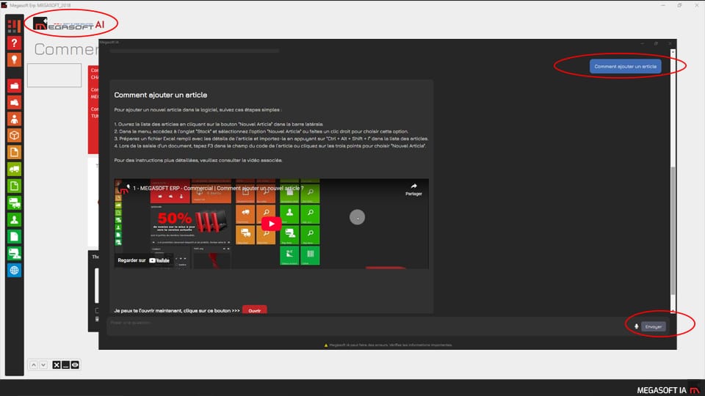Click the blue globe icon in sidebar
Screen dimensions: 705x396
[14, 271]
